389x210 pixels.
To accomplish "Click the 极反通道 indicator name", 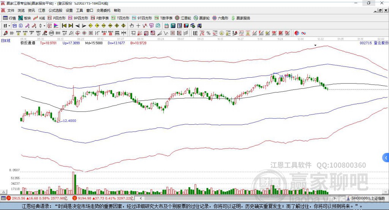I will click(x=28, y=43).
